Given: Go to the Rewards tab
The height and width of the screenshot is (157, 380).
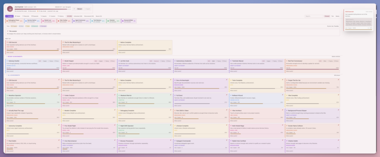Looking at the screenshot, I should pos(35,16).
